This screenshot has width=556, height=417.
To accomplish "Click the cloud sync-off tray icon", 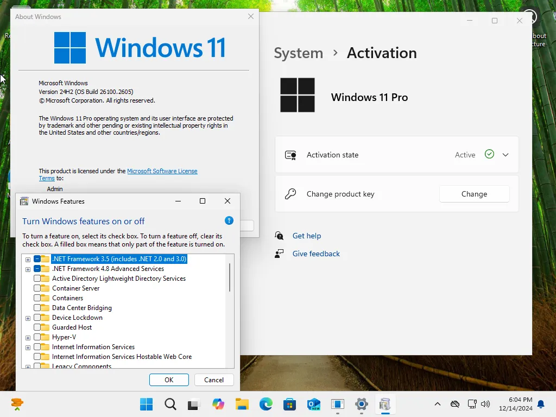I will click(455, 404).
